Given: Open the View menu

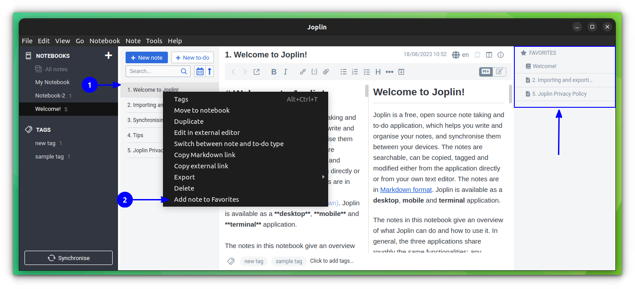Looking at the screenshot, I should (62, 41).
